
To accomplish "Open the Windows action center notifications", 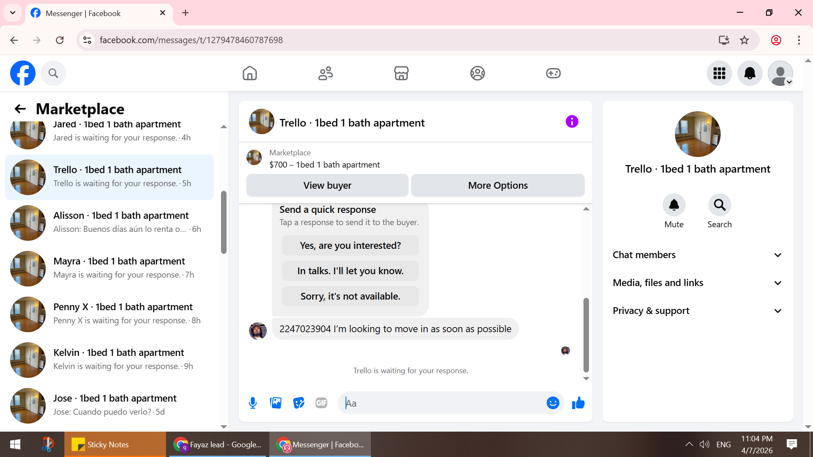I will pyautogui.click(x=791, y=444).
